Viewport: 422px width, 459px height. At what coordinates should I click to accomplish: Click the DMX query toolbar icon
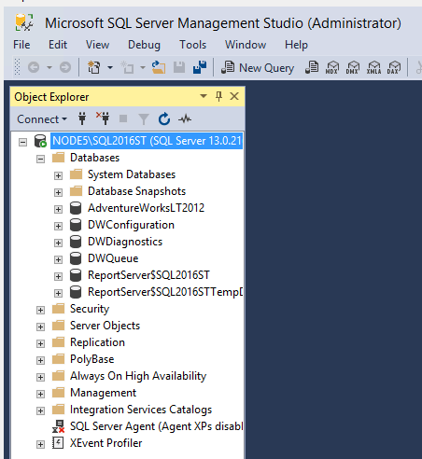(353, 67)
